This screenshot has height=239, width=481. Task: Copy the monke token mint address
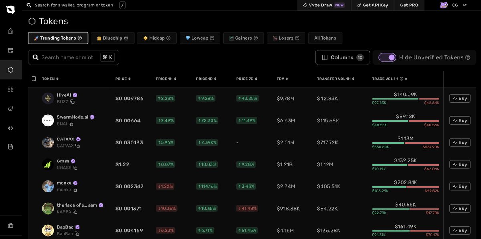click(x=75, y=190)
